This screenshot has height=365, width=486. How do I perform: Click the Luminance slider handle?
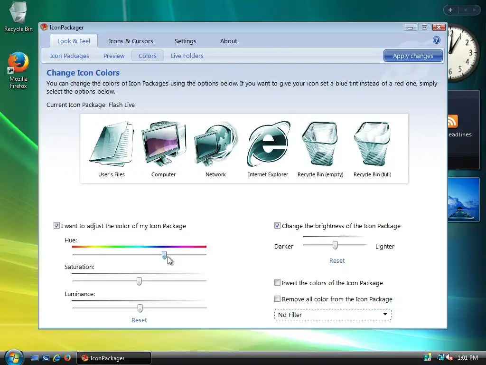[x=140, y=308]
